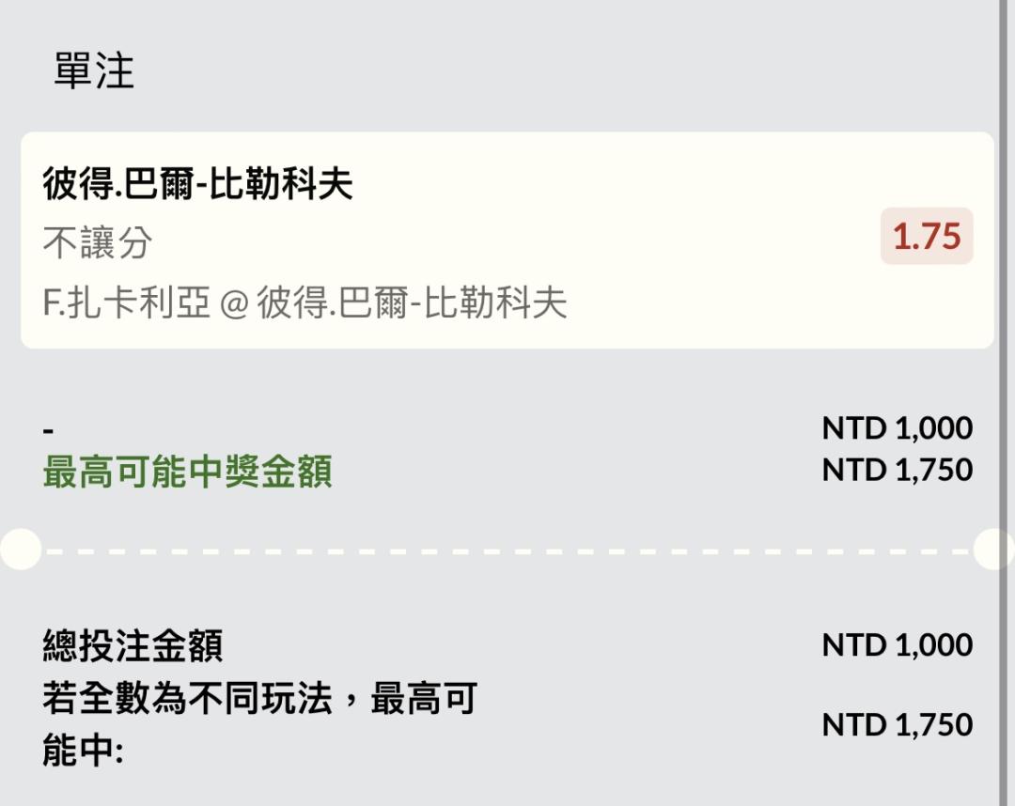1015x806 pixels.
Task: Click the NTD 1,000 total stake amount
Action: (x=897, y=644)
